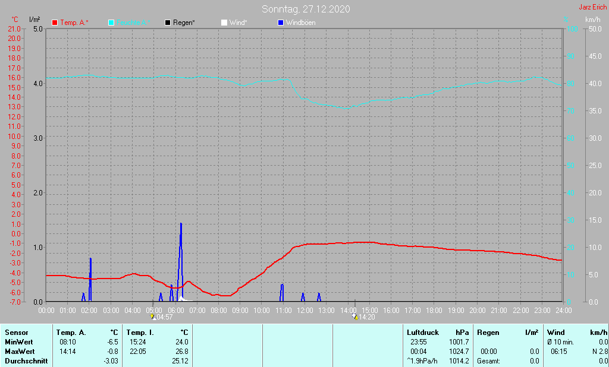The image size is (609, 367).
Task: Click the 'Sensor' header in the data table
Action: 17,333
